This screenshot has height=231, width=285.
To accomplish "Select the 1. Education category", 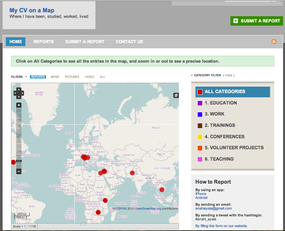I will [221, 103].
